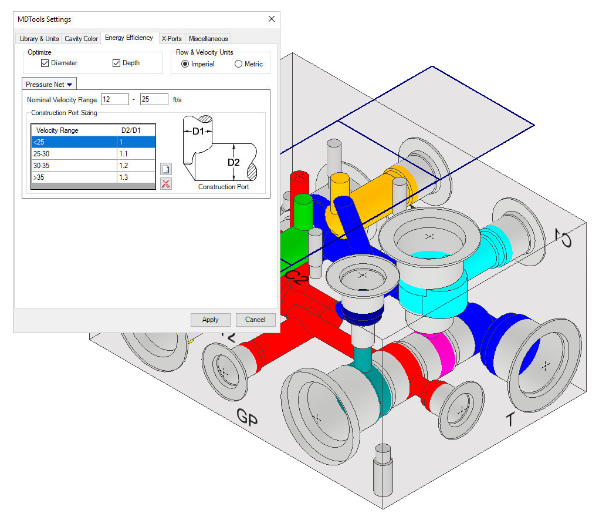
Task: Click the GP port label on the manifold
Action: coord(247,417)
